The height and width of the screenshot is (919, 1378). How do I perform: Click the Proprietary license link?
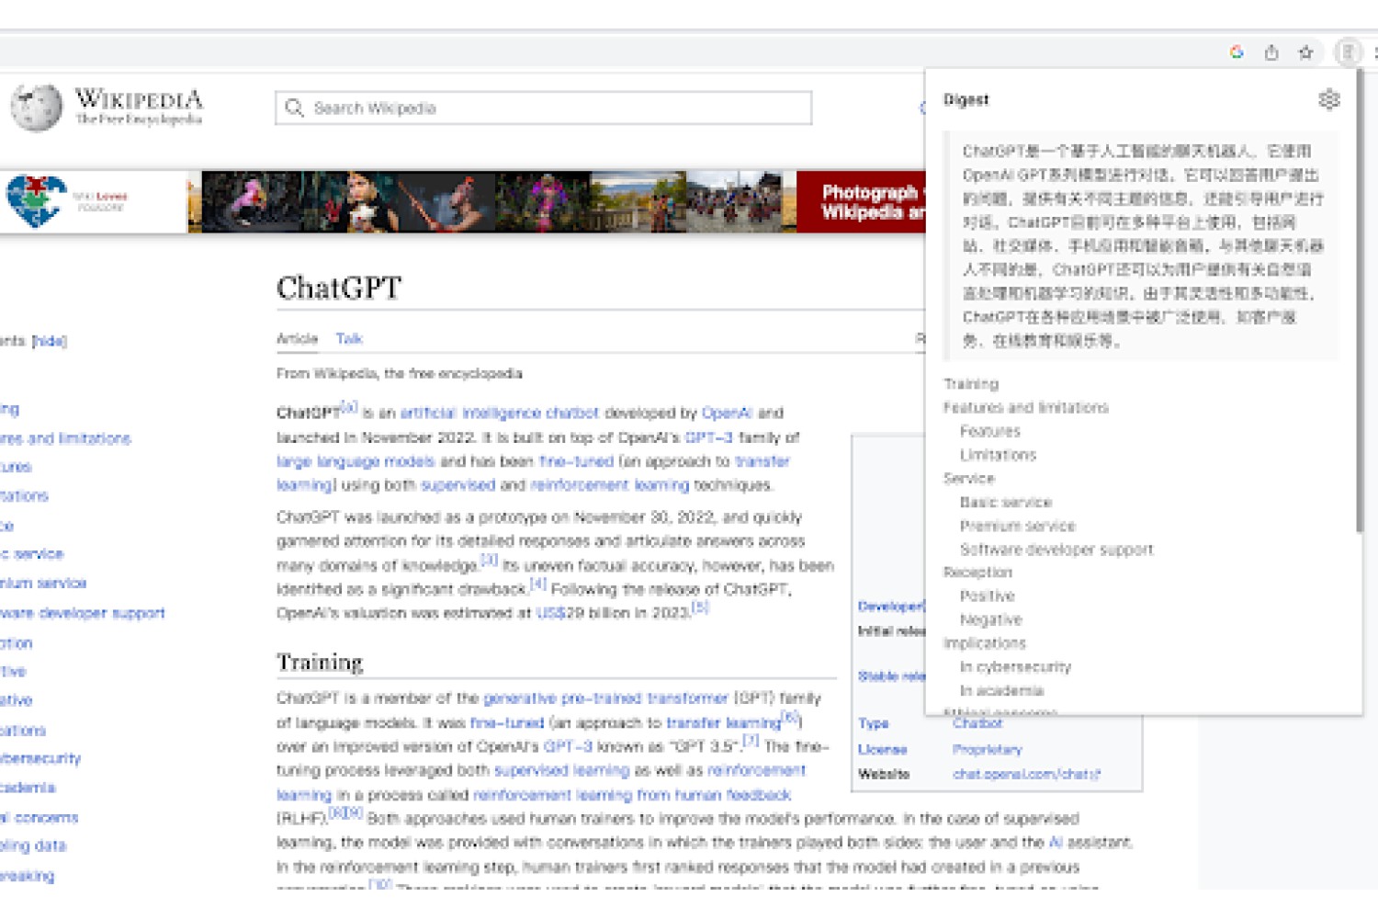pyautogui.click(x=988, y=749)
